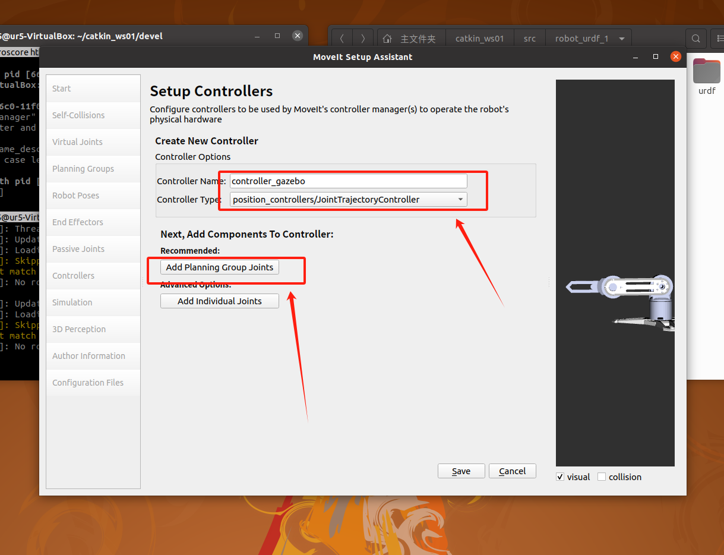This screenshot has width=724, height=555.
Task: Click home icon in file manager path
Action: tap(387, 39)
